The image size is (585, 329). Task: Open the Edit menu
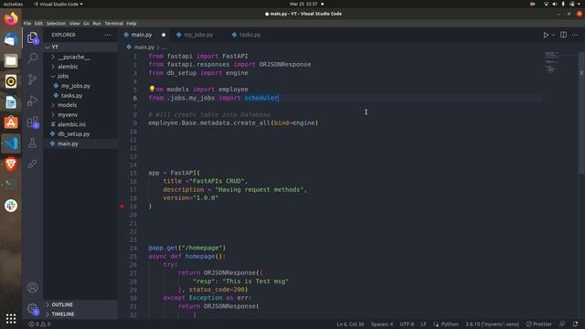pyautogui.click(x=38, y=23)
